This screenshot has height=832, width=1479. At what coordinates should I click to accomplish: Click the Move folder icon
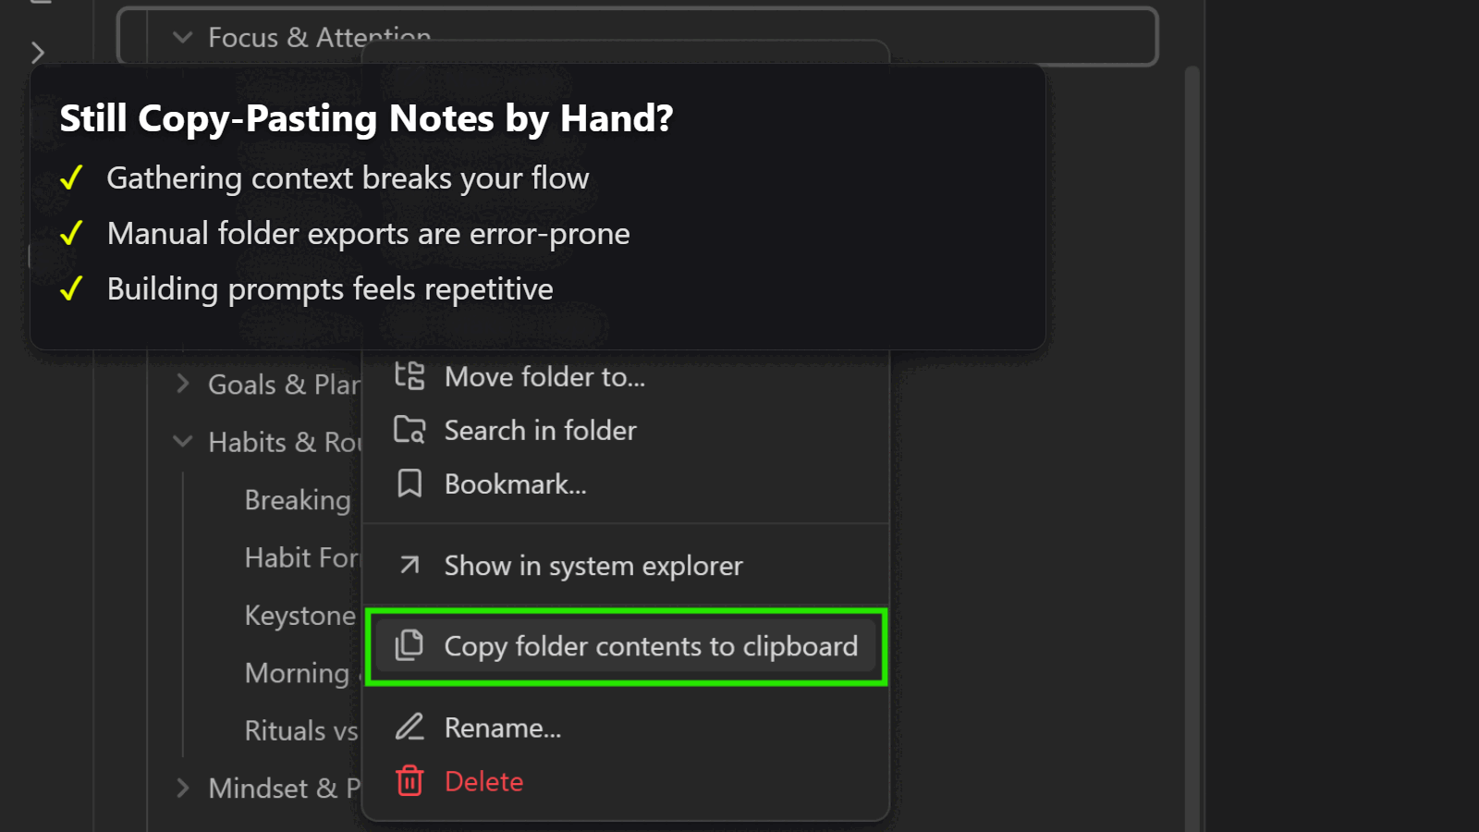coord(409,376)
